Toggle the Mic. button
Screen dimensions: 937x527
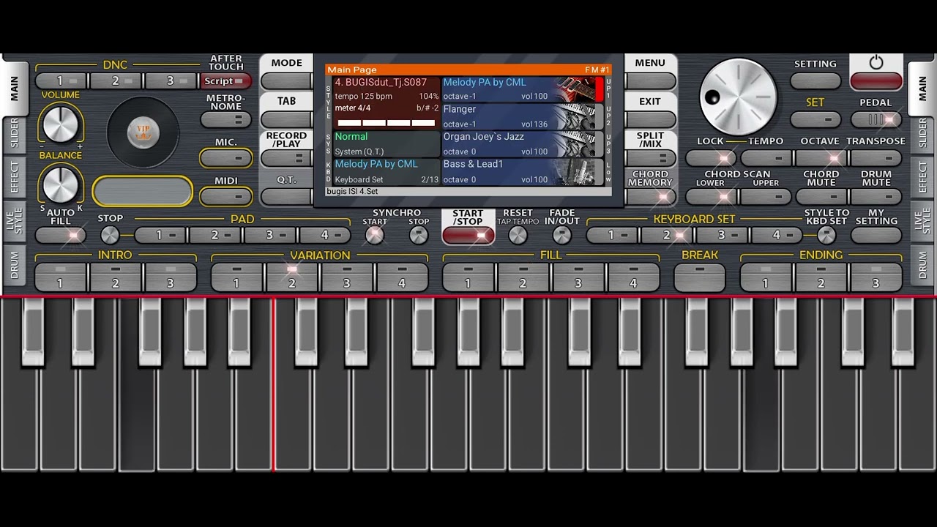(x=226, y=157)
